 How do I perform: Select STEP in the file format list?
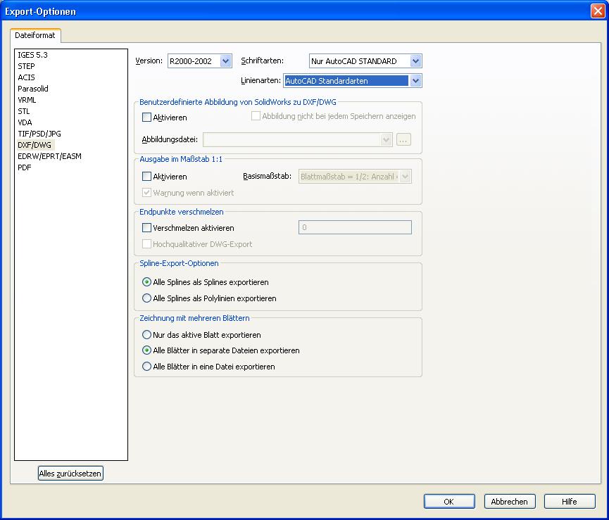coord(27,66)
